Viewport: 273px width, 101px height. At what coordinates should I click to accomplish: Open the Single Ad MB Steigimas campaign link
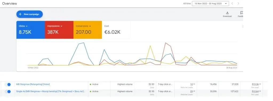(51, 91)
